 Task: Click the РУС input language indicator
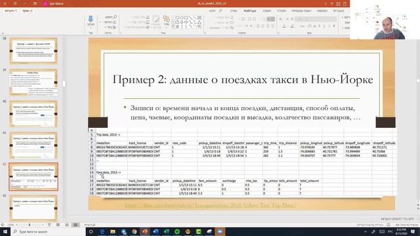point(390,231)
